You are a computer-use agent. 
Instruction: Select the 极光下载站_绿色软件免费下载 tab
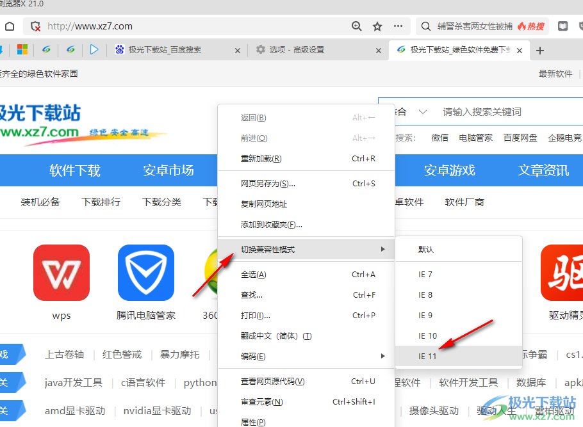(x=460, y=50)
